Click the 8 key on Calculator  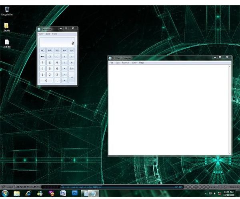(x=50, y=63)
